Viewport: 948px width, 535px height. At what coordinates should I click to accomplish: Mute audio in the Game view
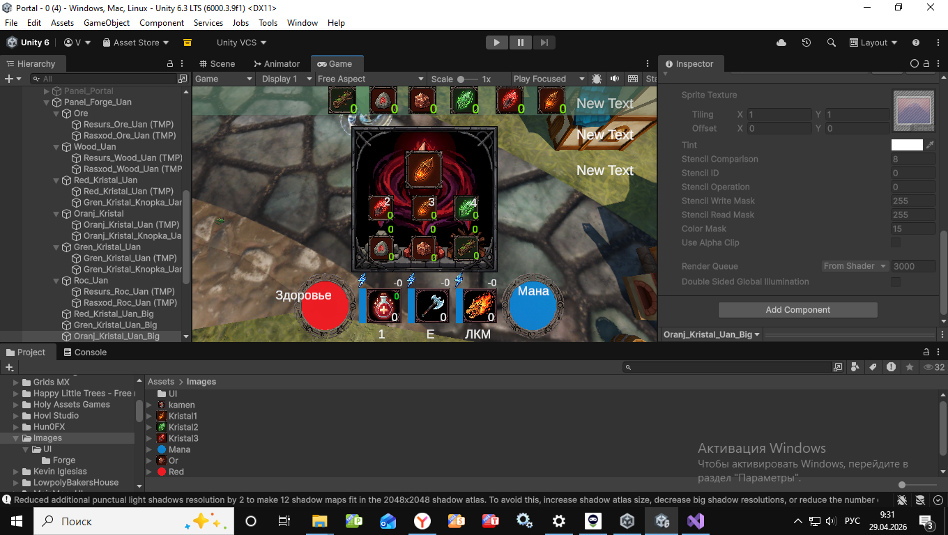[615, 79]
